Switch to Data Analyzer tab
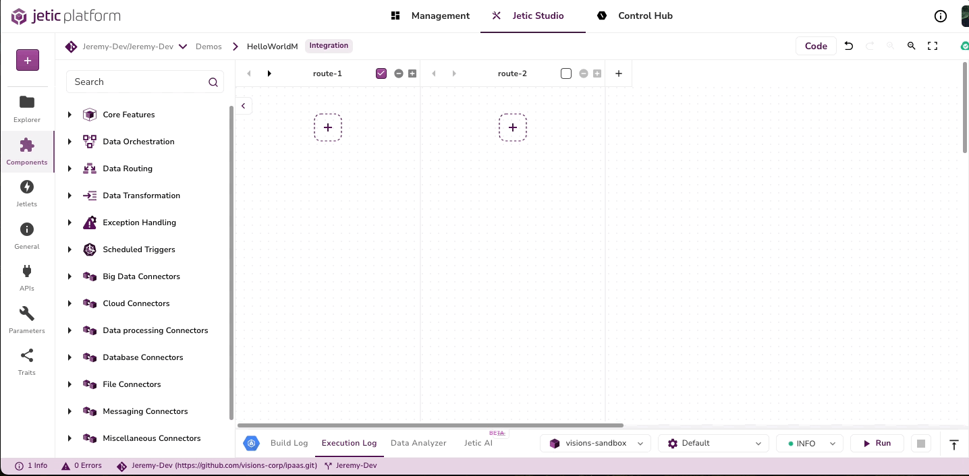969x476 pixels. pyautogui.click(x=418, y=443)
